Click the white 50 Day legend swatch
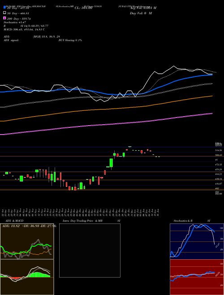The image size is (224, 295). [x=4, y=13]
